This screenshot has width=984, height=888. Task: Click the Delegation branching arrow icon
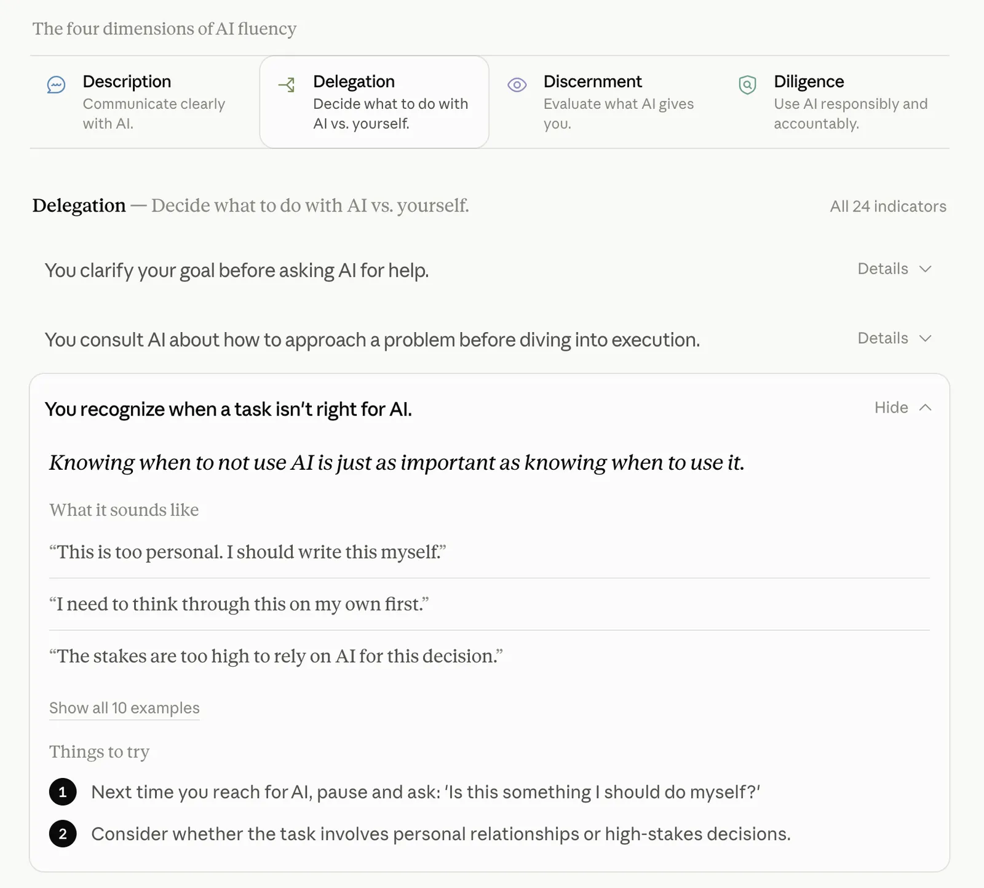point(287,85)
